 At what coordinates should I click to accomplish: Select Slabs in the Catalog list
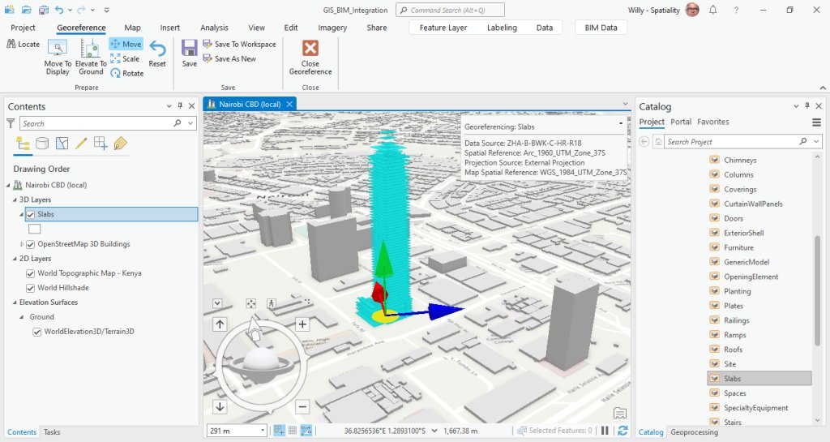[x=759, y=379]
